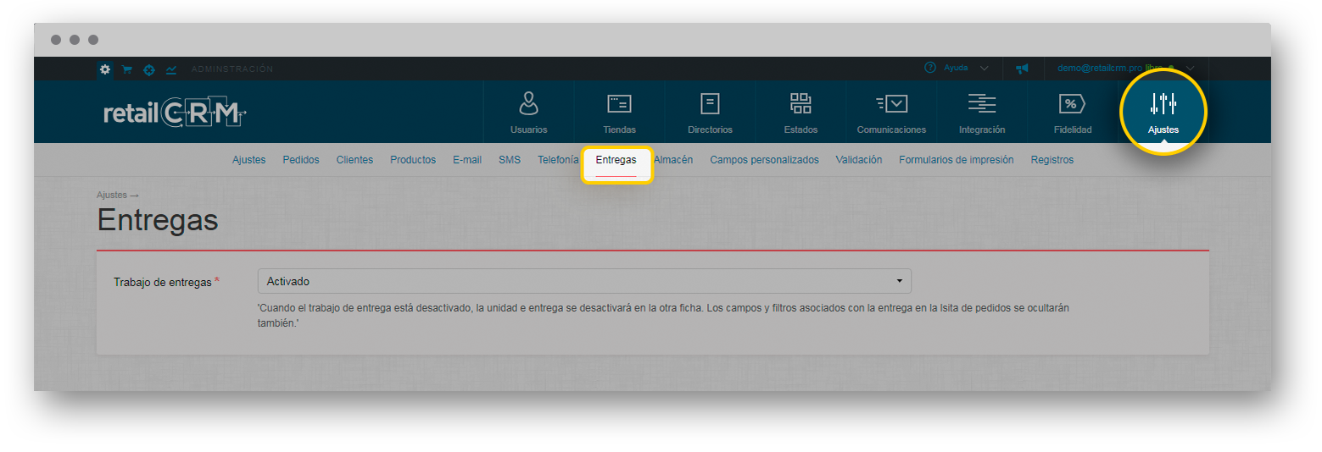Viewport: 1322px width, 452px height.
Task: Switch to the Clientes tab
Action: pos(354,160)
